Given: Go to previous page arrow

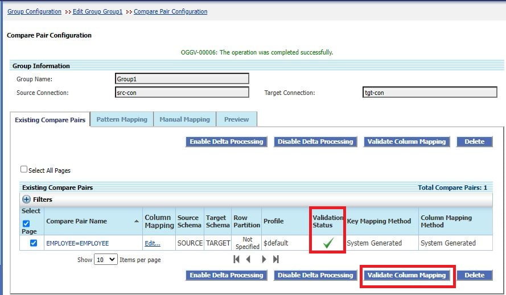Looking at the screenshot, I should 248,259.
